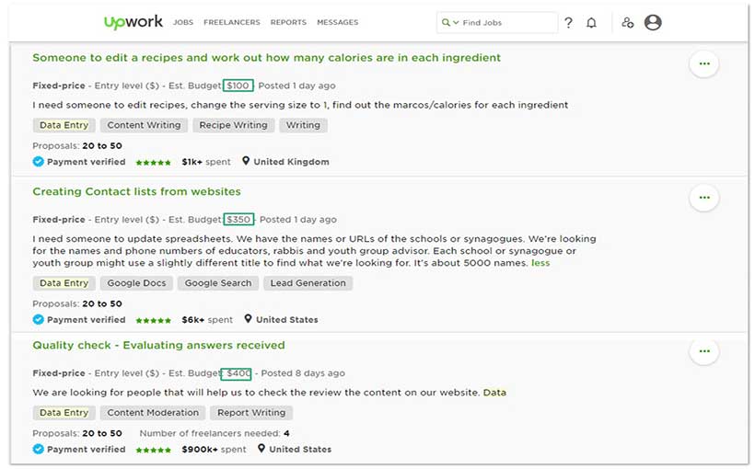The height and width of the screenshot is (469, 755).
Task: Select the Recipe Writing tag
Action: pos(234,125)
